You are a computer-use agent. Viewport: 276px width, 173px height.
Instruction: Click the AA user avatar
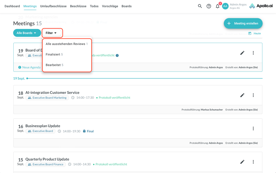tap(225, 6)
